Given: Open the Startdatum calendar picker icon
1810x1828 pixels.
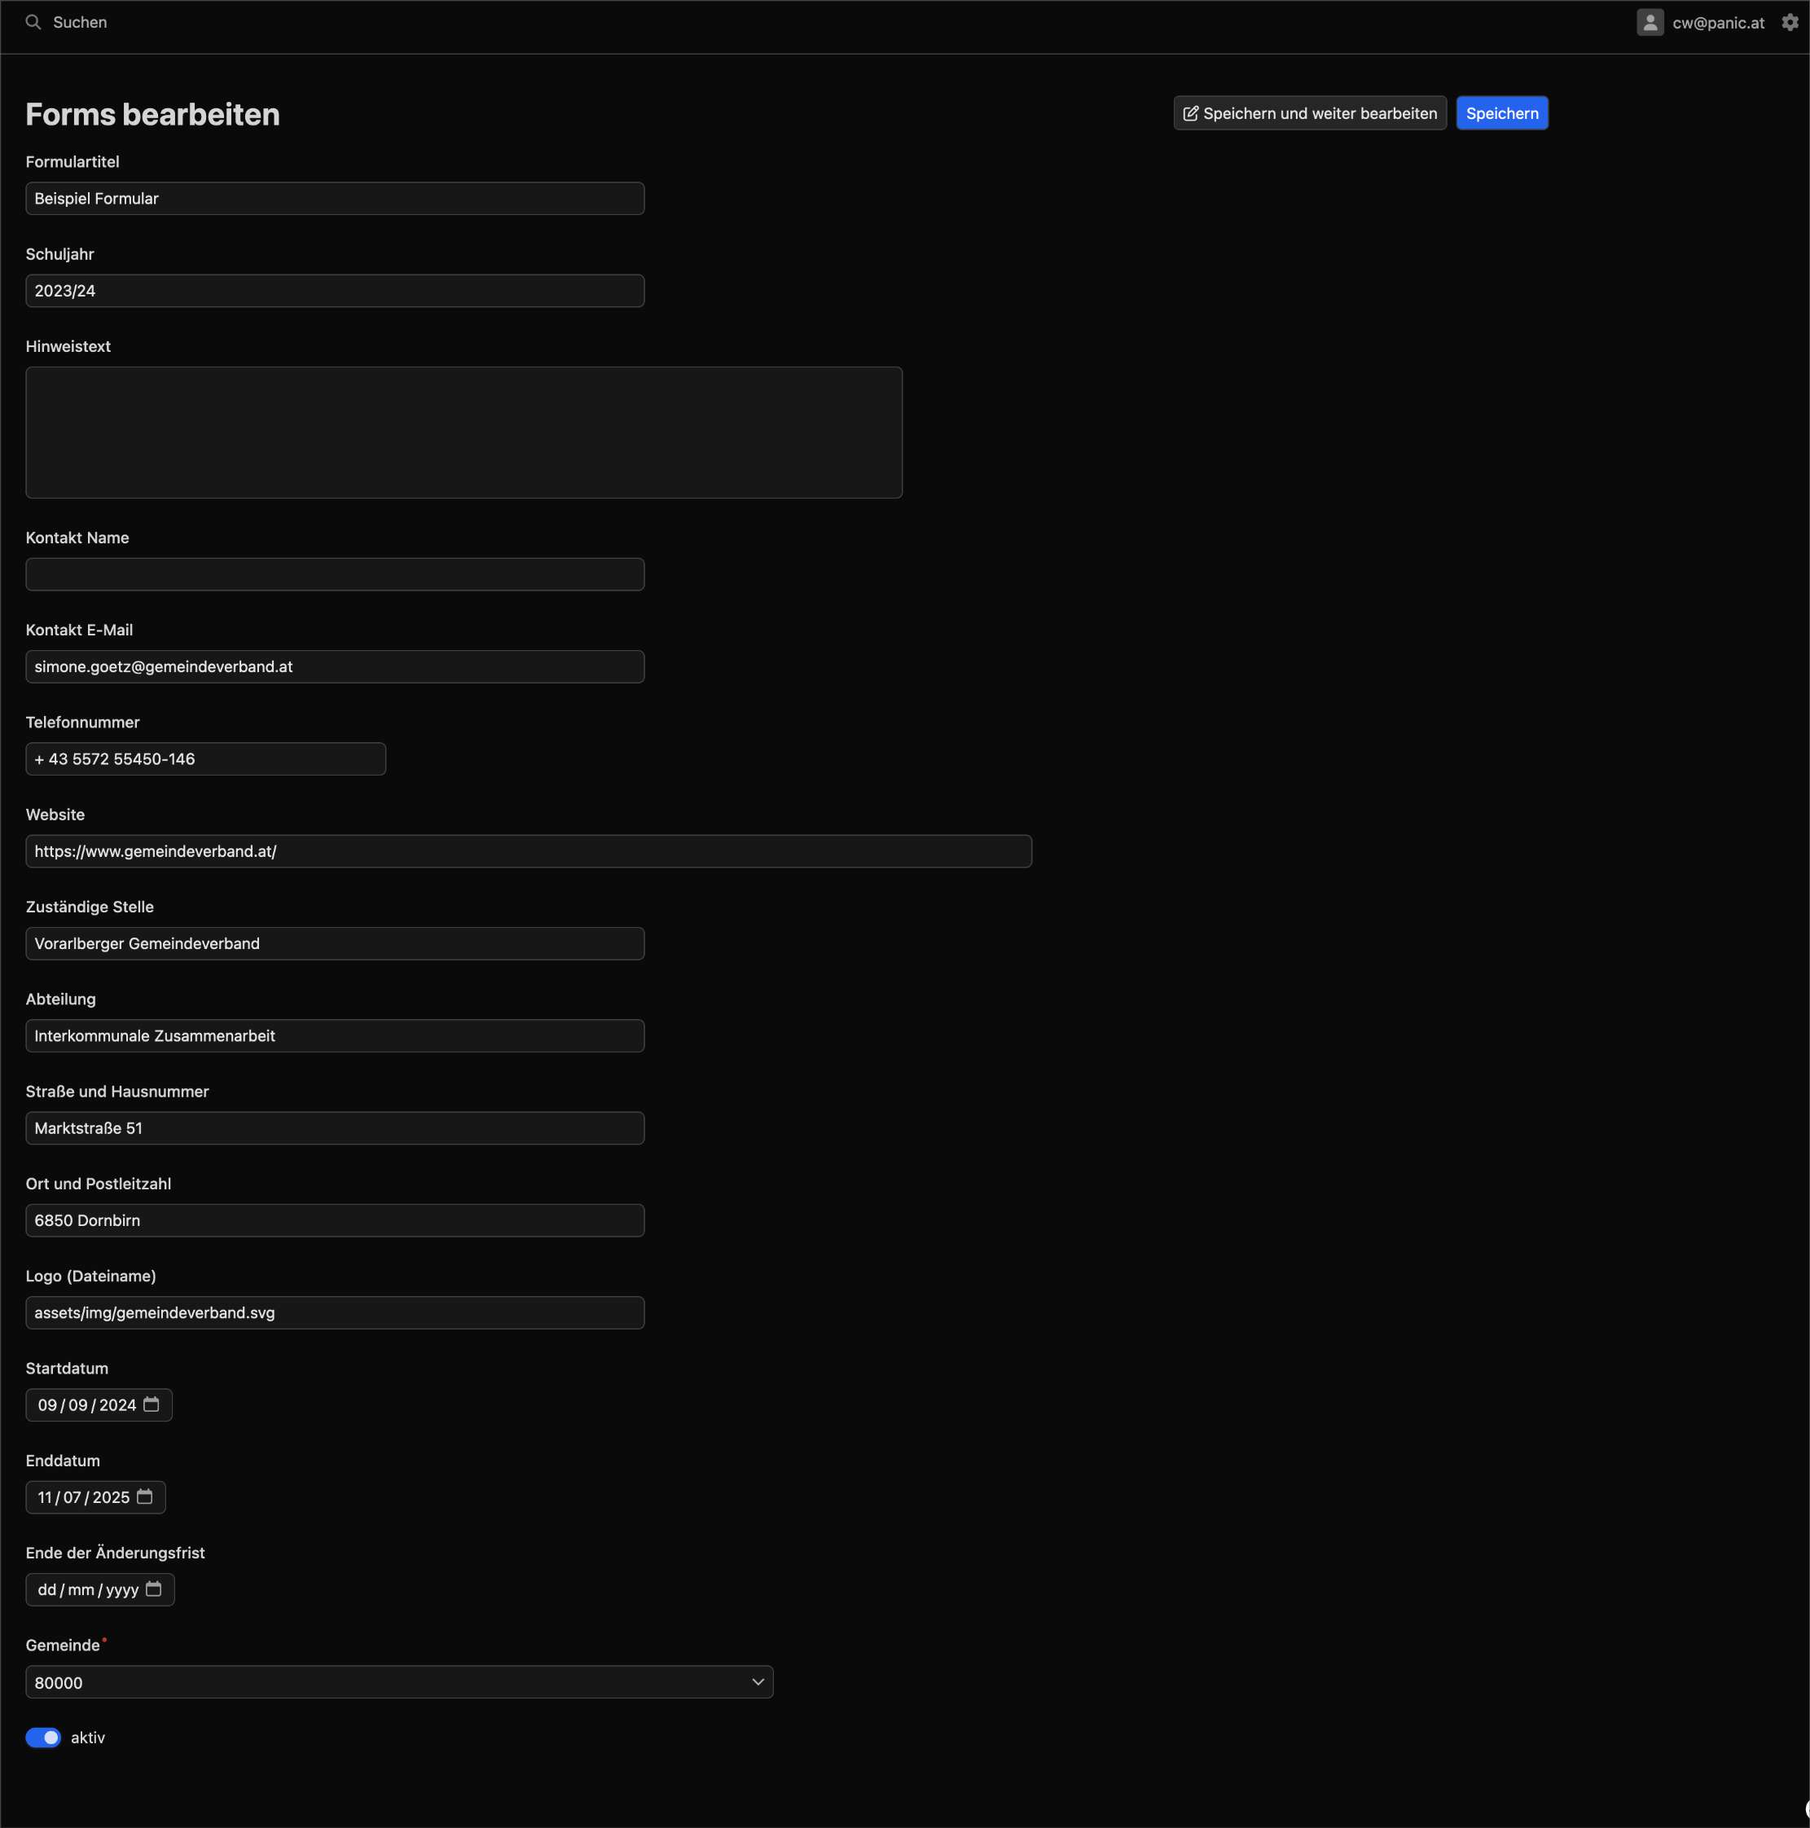Looking at the screenshot, I should 152,1404.
